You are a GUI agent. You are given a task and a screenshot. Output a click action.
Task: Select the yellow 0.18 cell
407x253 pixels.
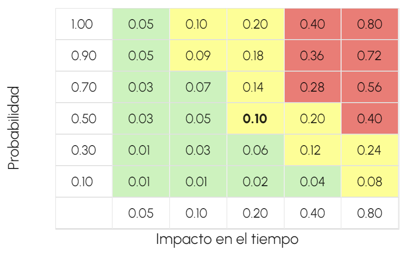(x=255, y=56)
